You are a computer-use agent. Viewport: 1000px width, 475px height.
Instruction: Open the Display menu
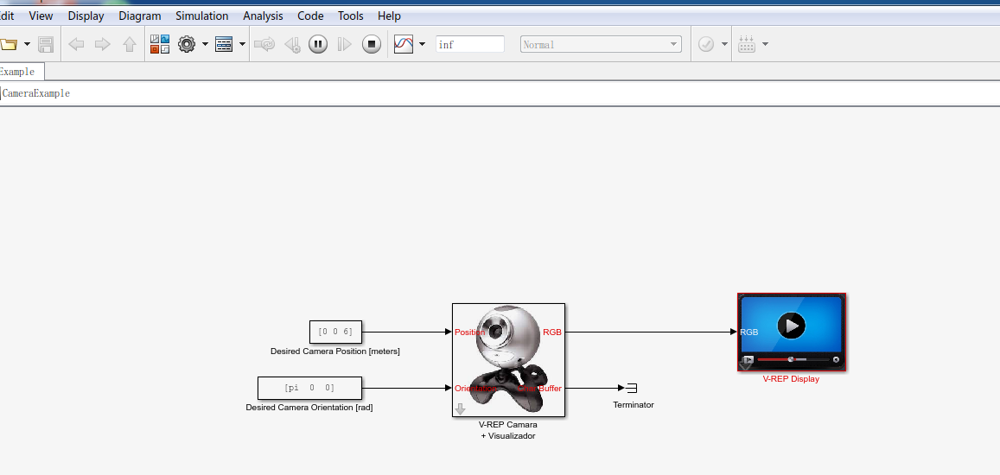pyautogui.click(x=86, y=16)
